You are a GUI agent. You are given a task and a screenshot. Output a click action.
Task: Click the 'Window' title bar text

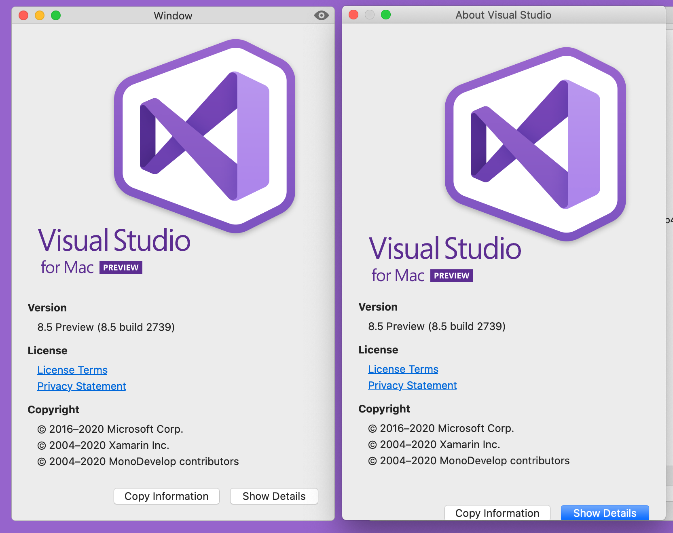pyautogui.click(x=173, y=16)
